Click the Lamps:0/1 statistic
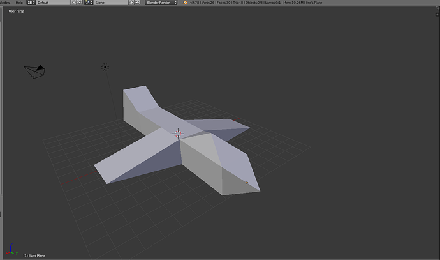440x260 pixels. tap(272, 3)
